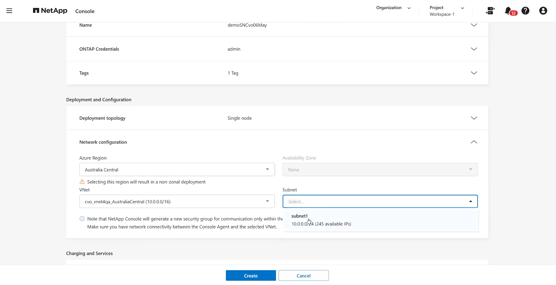Click the '1 Tag' value
The height and width of the screenshot is (285, 556).
pos(233,73)
